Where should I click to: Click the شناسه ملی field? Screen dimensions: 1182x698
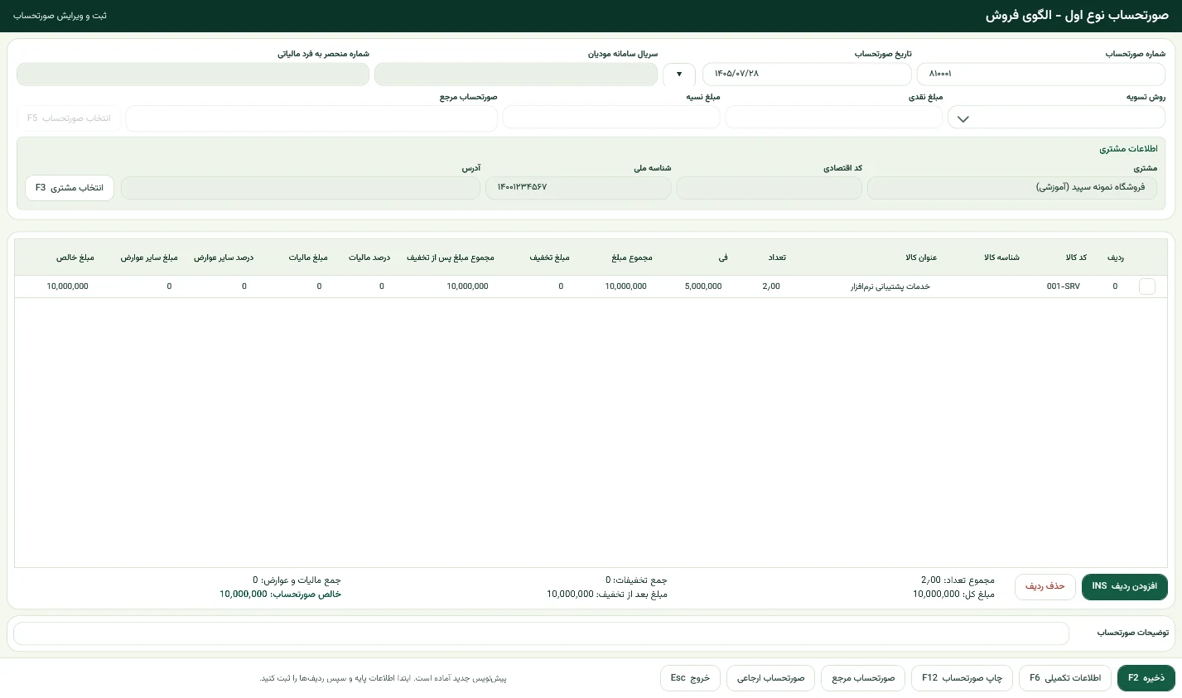pyautogui.click(x=578, y=188)
